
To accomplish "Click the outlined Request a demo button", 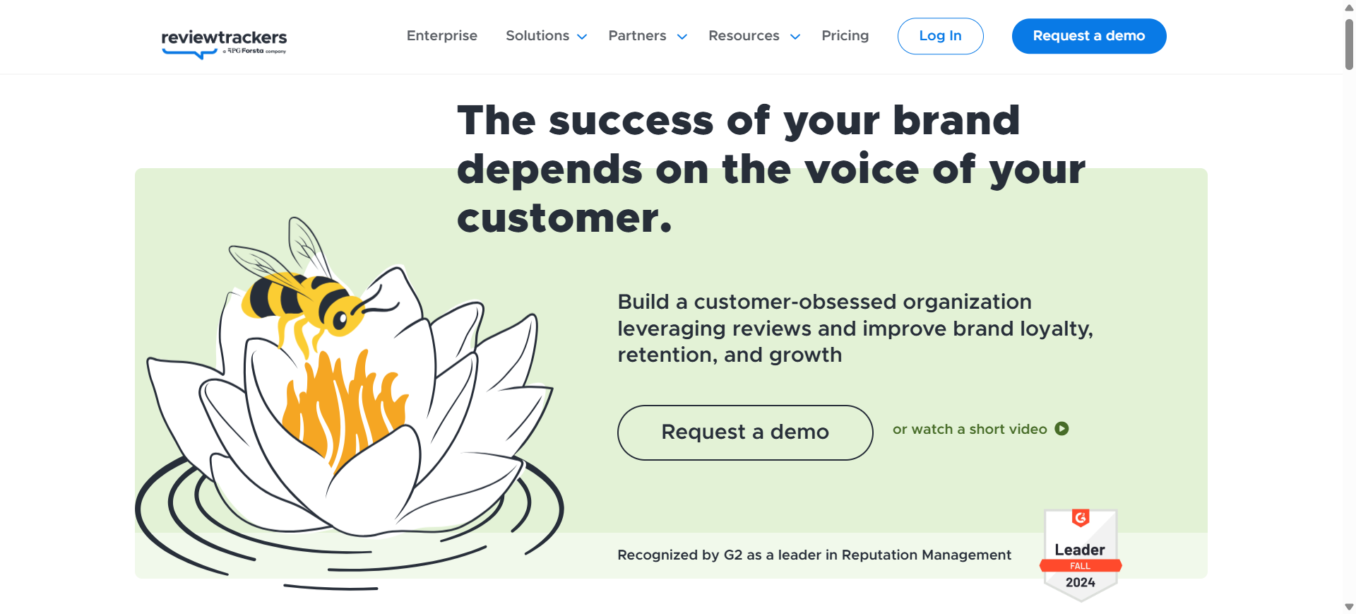I will (744, 432).
